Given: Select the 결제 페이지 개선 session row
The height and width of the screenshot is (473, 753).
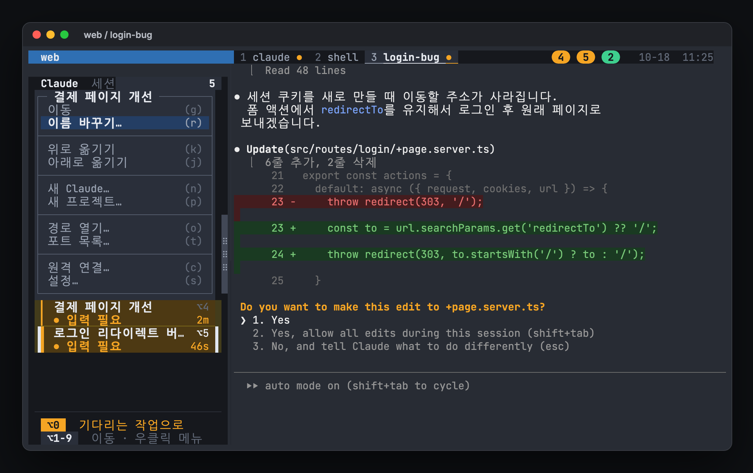Looking at the screenshot, I should (128, 313).
